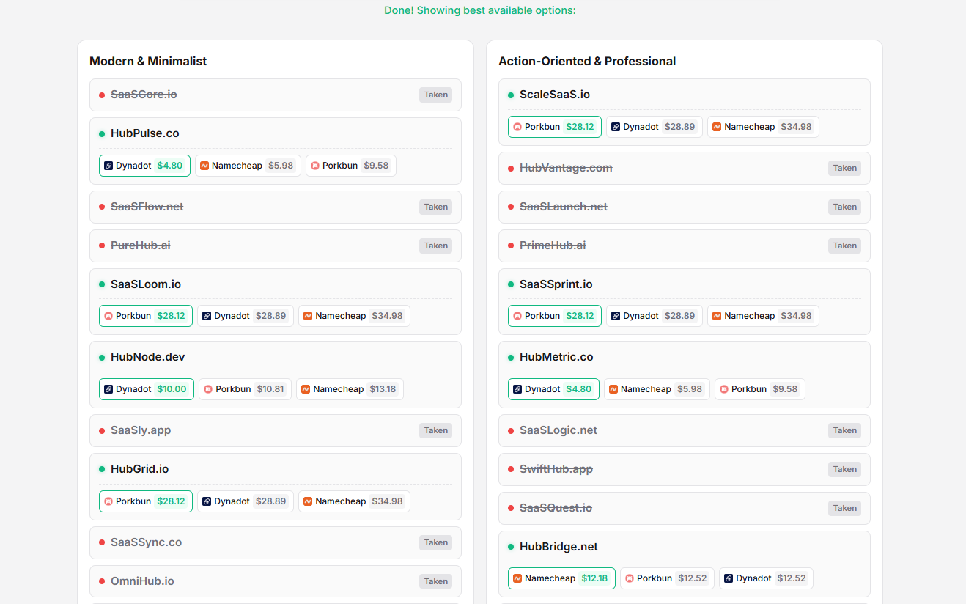The image size is (966, 604).
Task: Click the SaaSLoom.io domain name
Action: (x=146, y=284)
